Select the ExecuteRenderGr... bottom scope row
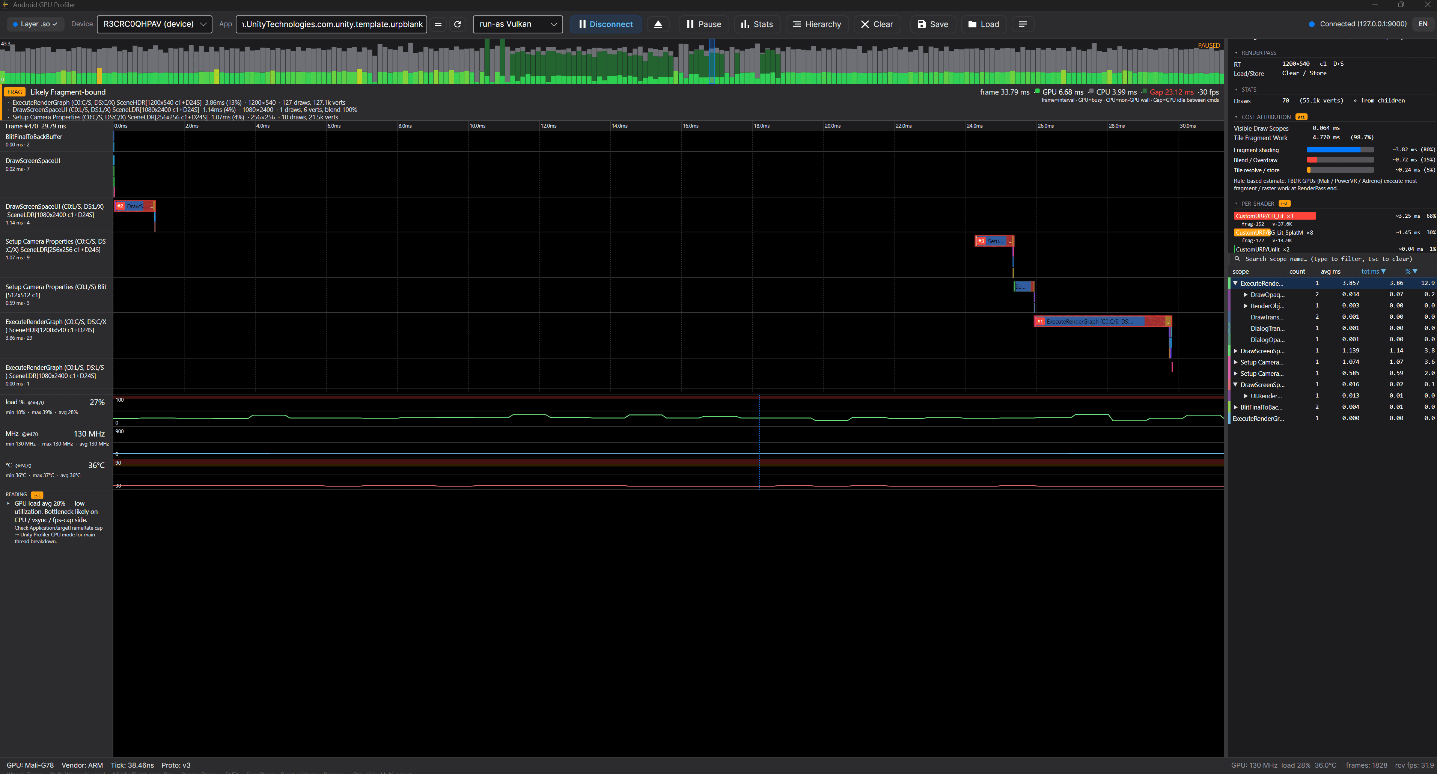The width and height of the screenshot is (1437, 774). tap(1332, 418)
